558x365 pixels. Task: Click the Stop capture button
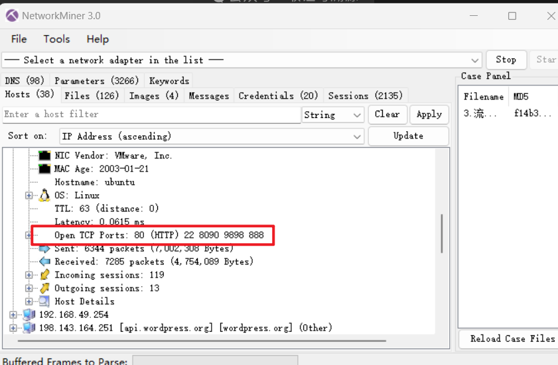click(x=506, y=60)
